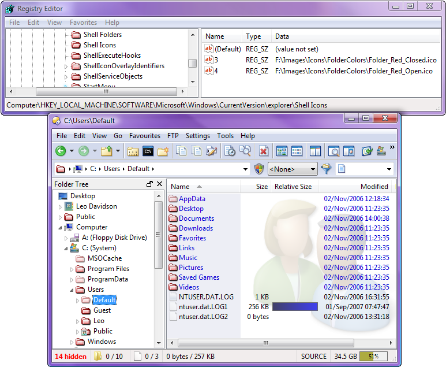
Task: Click the C: breadcrumb in path bar
Action: pos(93,169)
